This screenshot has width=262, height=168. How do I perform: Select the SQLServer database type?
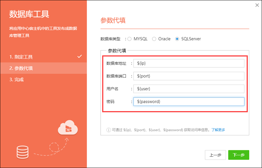click(177, 39)
